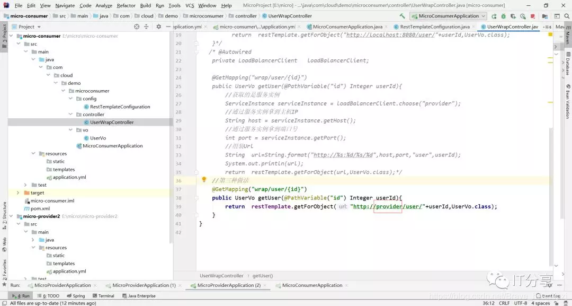Switch to MicroConsumerApplication.java editor tab
Image resolution: width=572 pixels, height=306 pixels.
[x=347, y=27]
